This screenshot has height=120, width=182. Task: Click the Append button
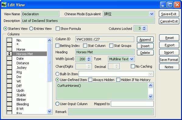coord(145,40)
